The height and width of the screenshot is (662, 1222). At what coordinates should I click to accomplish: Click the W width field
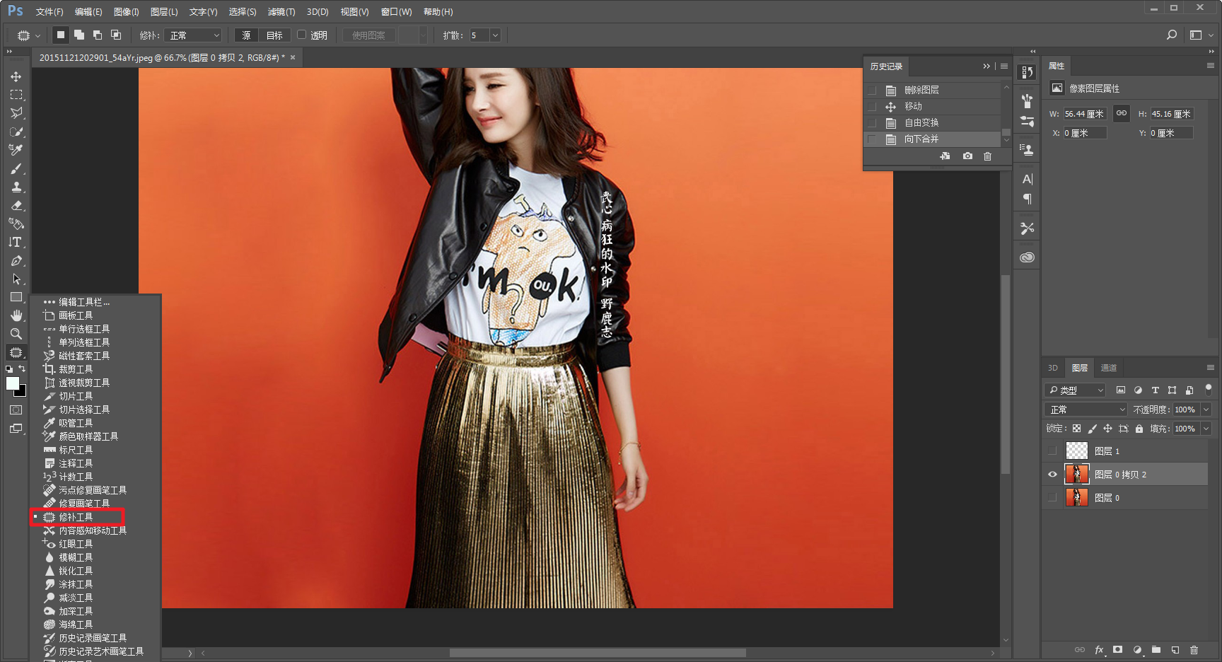pos(1085,114)
